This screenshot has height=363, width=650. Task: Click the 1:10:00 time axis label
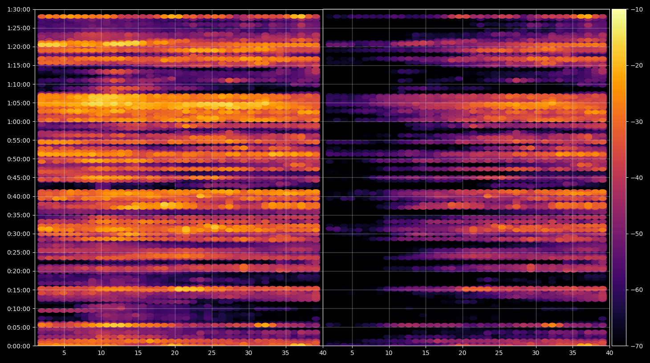click(x=19, y=84)
